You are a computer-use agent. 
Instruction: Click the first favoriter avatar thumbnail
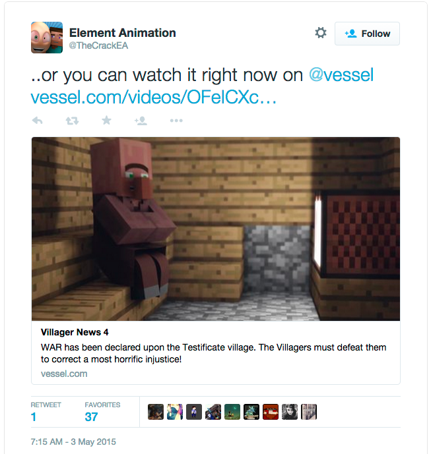(x=156, y=412)
